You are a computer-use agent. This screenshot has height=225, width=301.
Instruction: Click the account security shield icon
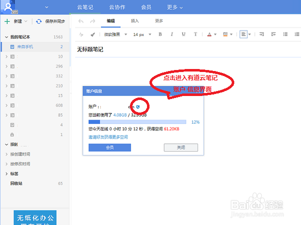[138, 107]
